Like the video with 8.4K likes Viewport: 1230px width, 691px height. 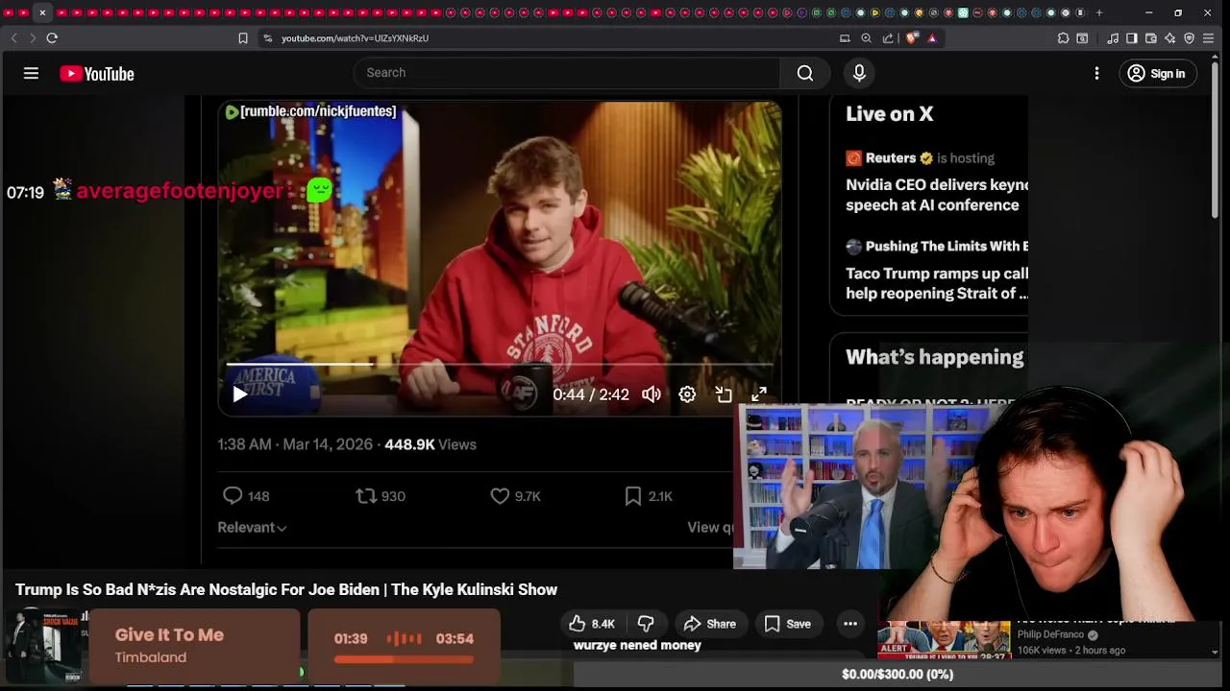pos(592,624)
